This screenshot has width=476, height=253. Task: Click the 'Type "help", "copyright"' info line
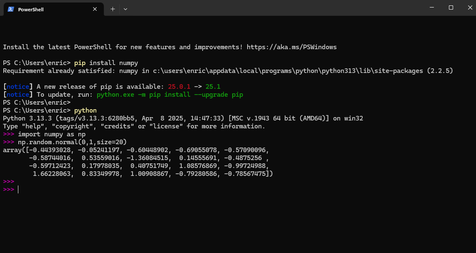coord(134,126)
